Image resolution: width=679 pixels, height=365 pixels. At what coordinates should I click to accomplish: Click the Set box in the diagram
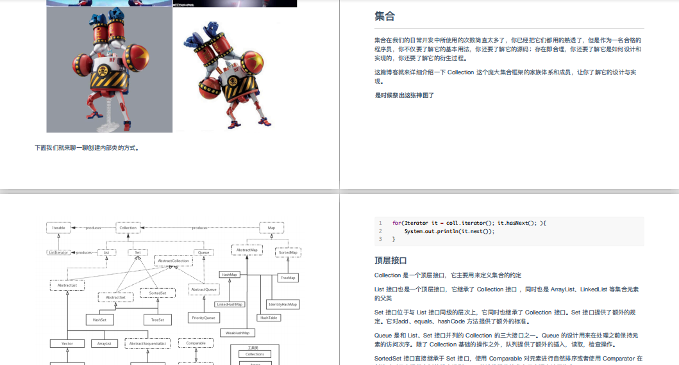[x=138, y=252]
